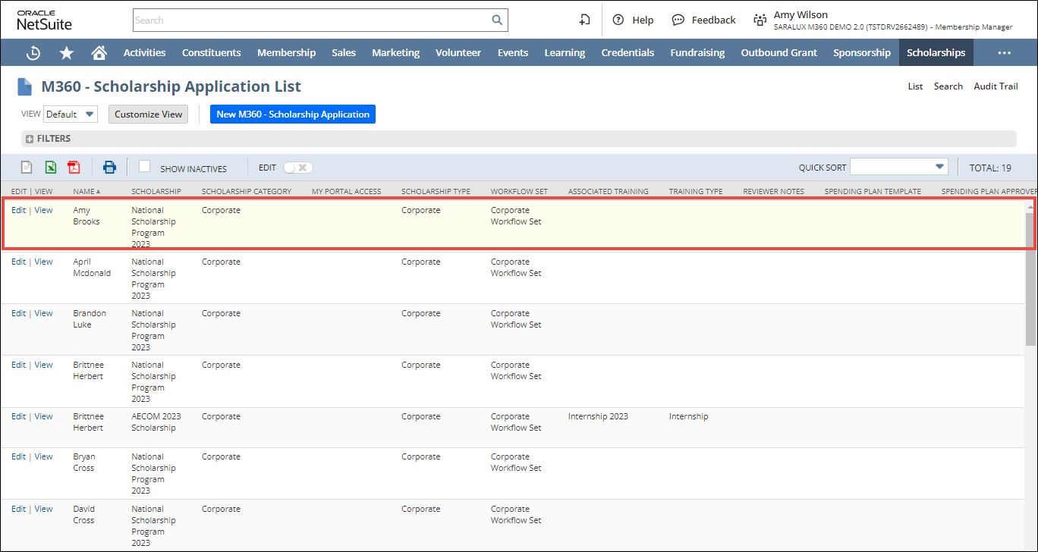
Task: Click Edit link for Amy Brooks
Action: [x=18, y=210]
